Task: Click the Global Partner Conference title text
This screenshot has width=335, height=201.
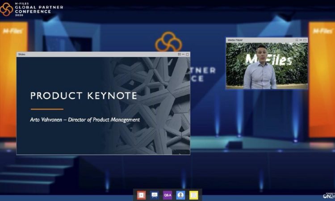Action: point(39,9)
